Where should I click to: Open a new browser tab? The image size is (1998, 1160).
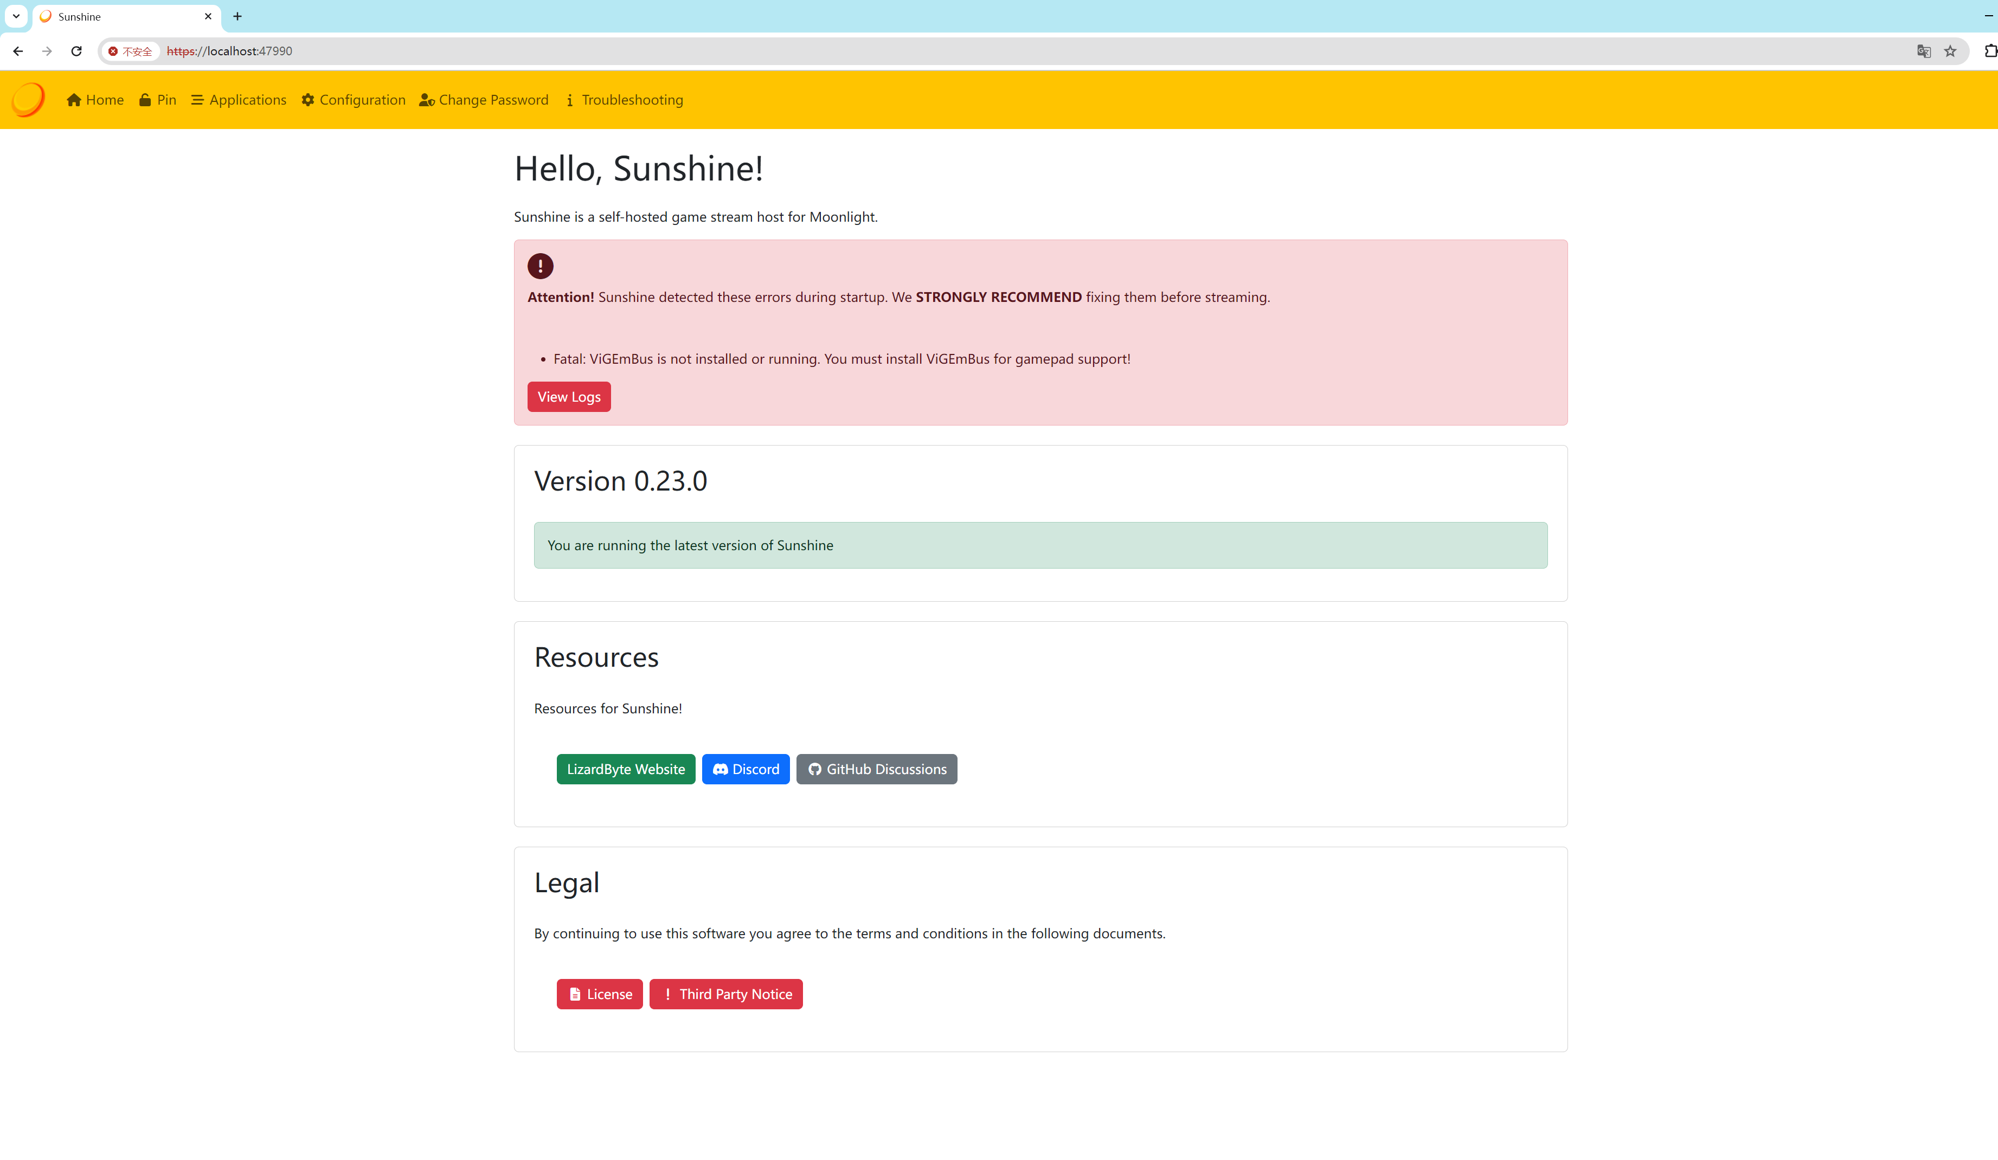coord(237,17)
